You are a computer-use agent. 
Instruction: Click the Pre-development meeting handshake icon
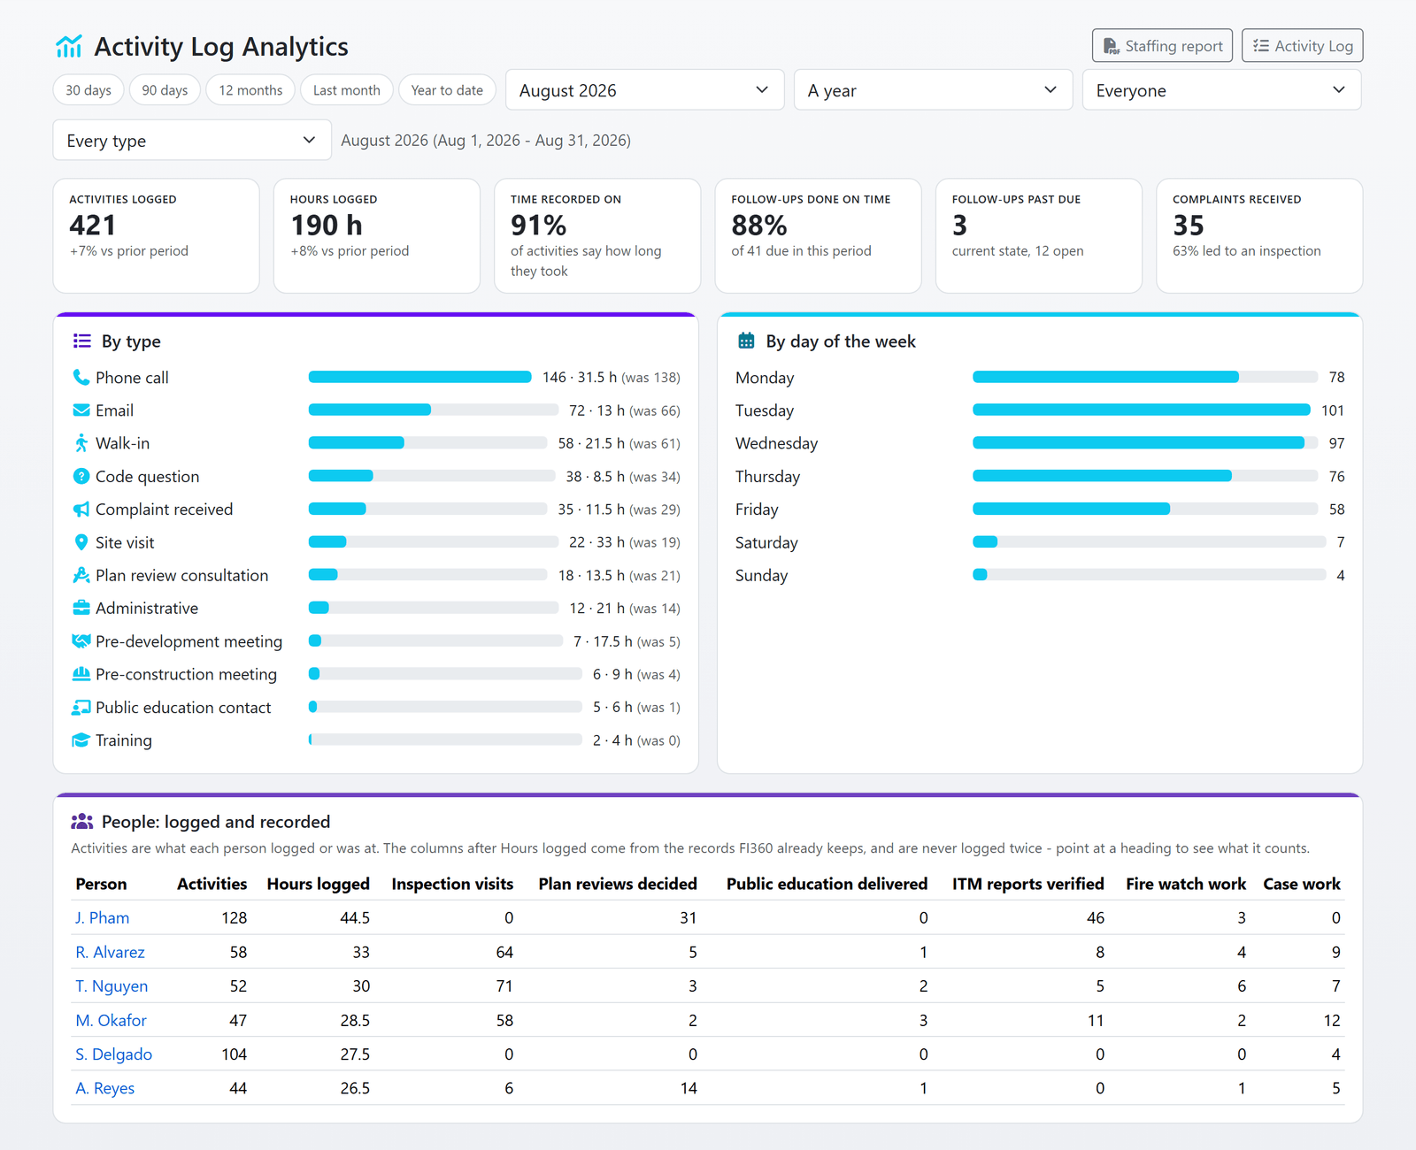[x=81, y=641]
